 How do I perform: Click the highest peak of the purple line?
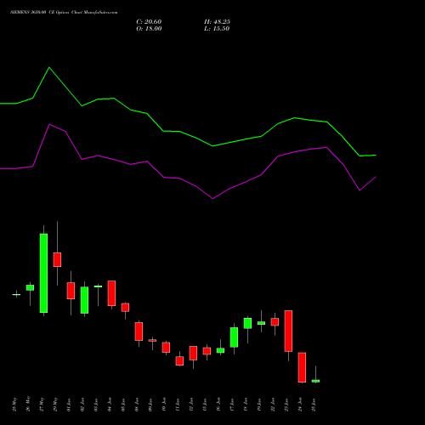click(x=49, y=124)
